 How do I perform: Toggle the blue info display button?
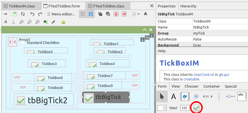coord(91,14)
